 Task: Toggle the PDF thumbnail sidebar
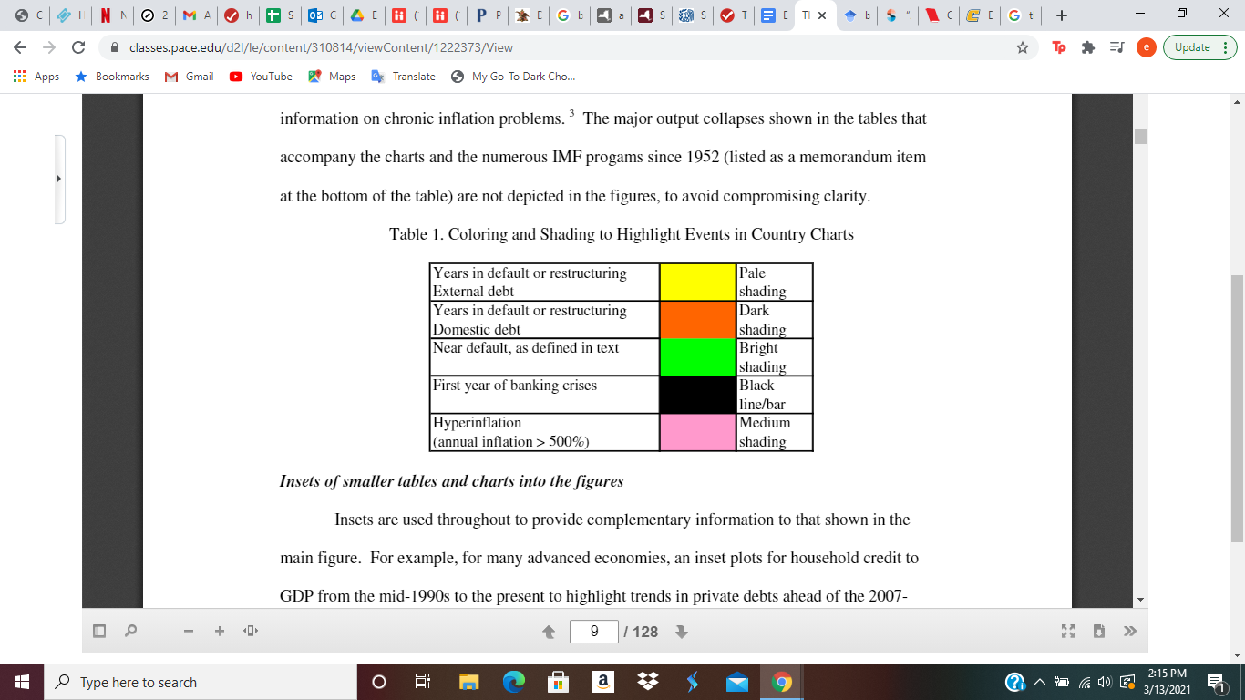[x=98, y=630]
